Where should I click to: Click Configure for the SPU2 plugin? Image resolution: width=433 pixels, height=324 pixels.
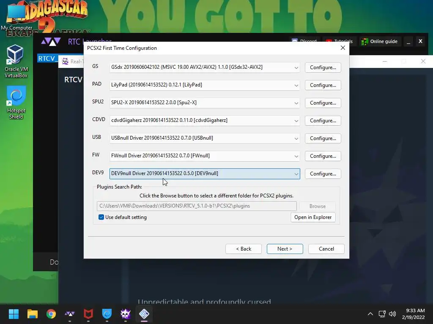tap(323, 103)
